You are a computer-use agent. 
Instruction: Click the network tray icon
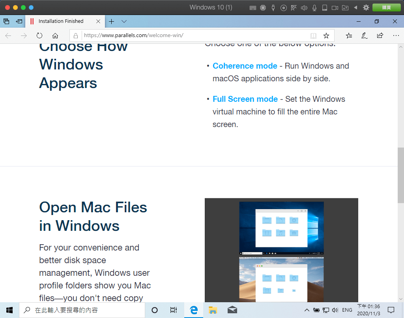click(325, 310)
